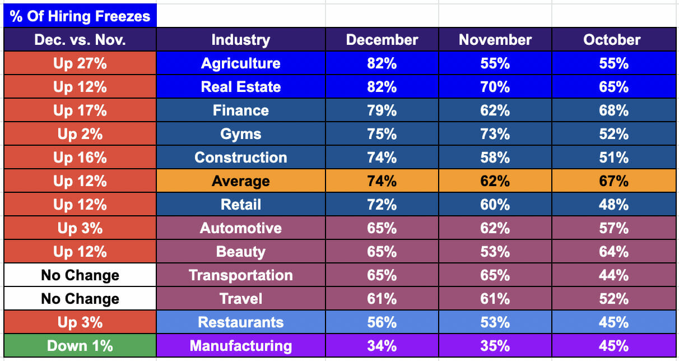Viewport: 679px width, 361px height.
Task: Select Manufacturing's December value 34%
Action: (382, 346)
